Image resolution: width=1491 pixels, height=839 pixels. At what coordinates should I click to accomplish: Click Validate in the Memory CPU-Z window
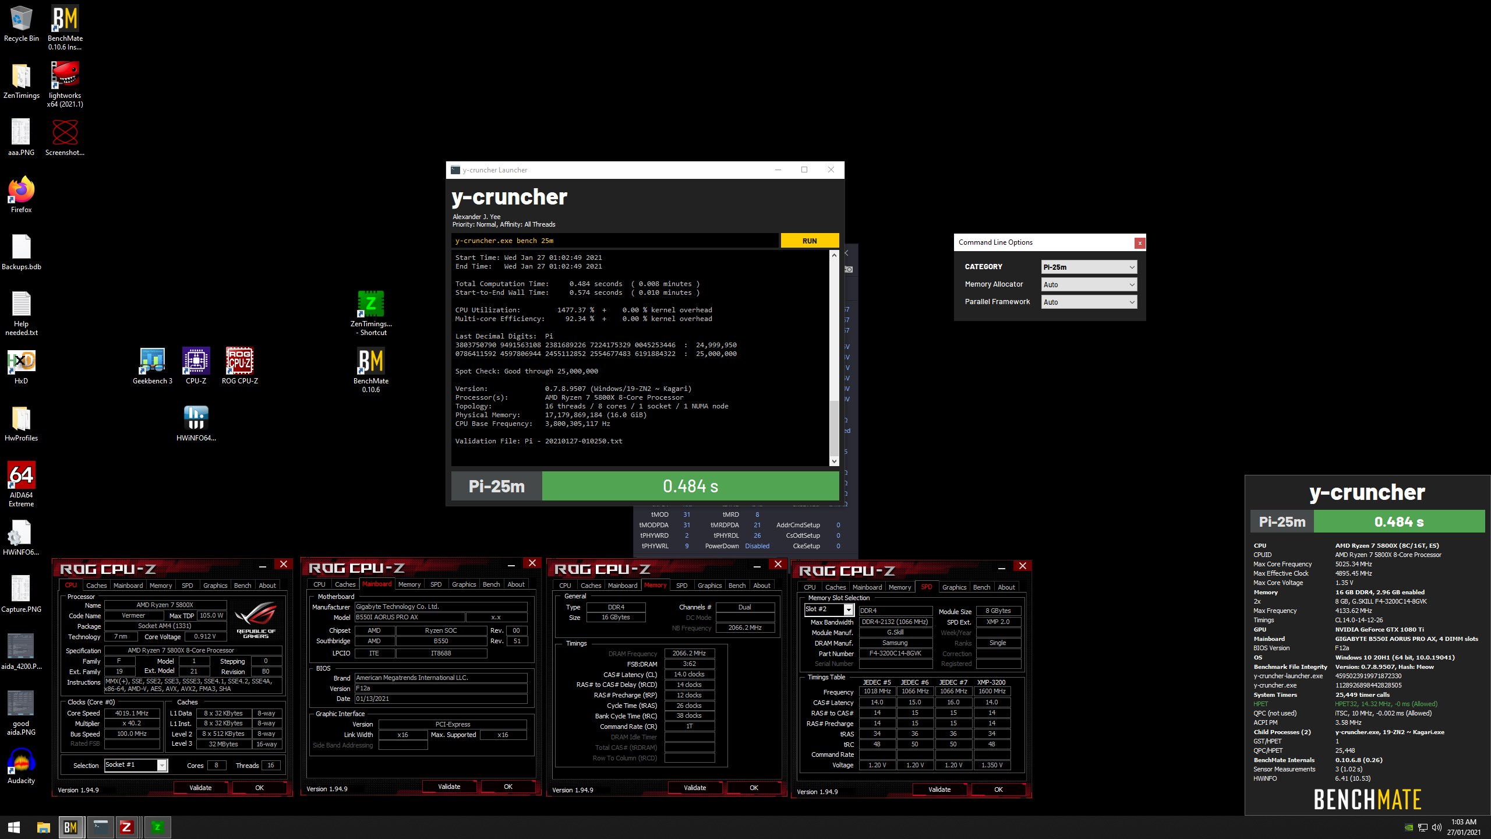click(695, 788)
